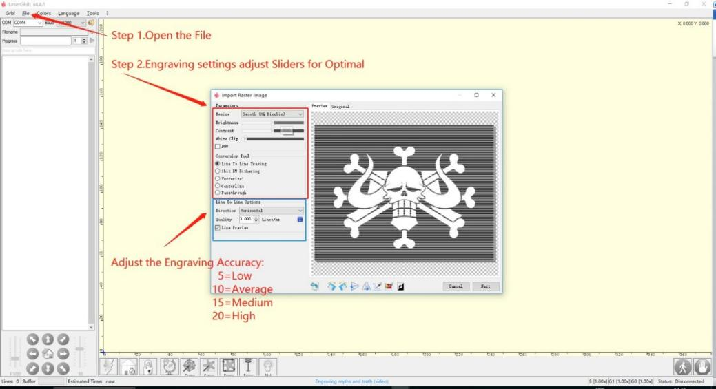
Task: Click the jog up arrow button
Action: [x=48, y=339]
